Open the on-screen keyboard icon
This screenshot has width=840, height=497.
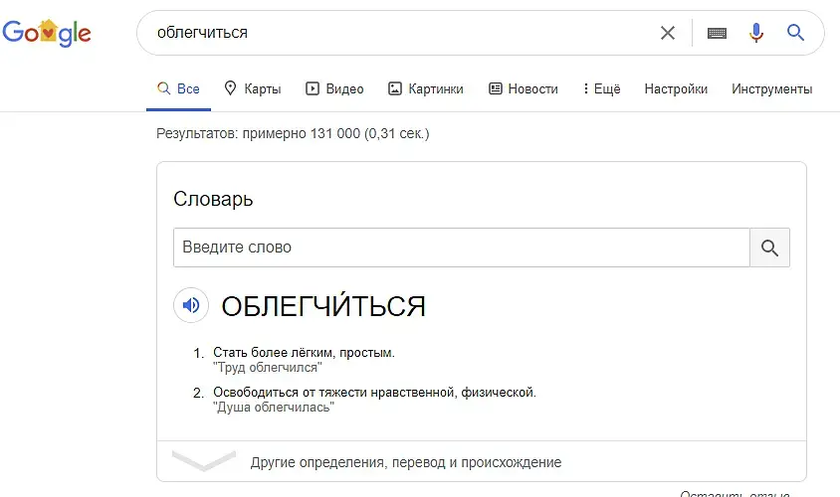click(x=717, y=33)
